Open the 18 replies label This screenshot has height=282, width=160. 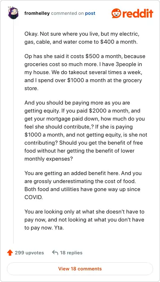click(71, 253)
